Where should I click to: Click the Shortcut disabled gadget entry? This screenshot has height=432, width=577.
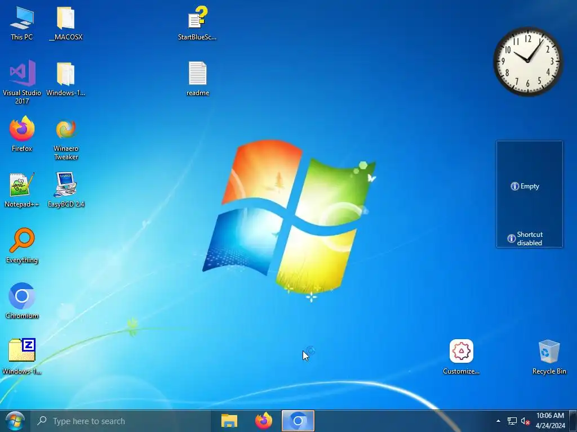pos(525,238)
